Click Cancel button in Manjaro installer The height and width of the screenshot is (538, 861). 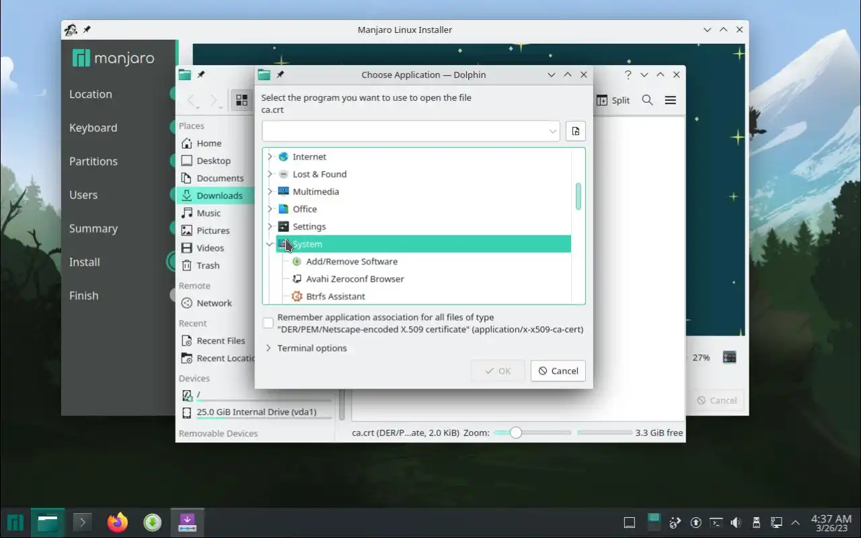(x=717, y=400)
